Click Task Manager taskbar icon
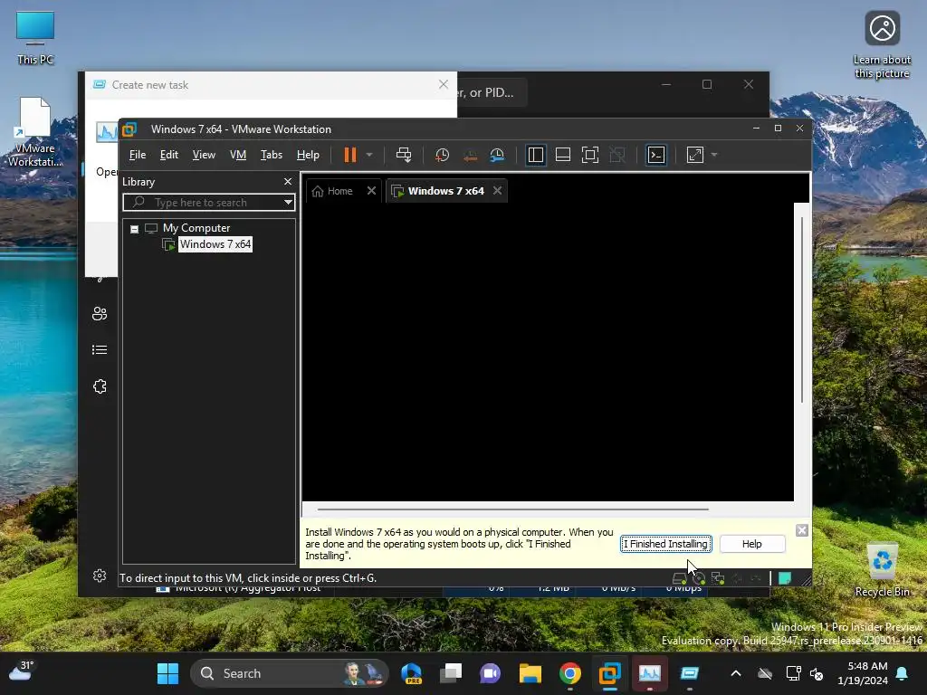The image size is (927, 695). [x=649, y=673]
